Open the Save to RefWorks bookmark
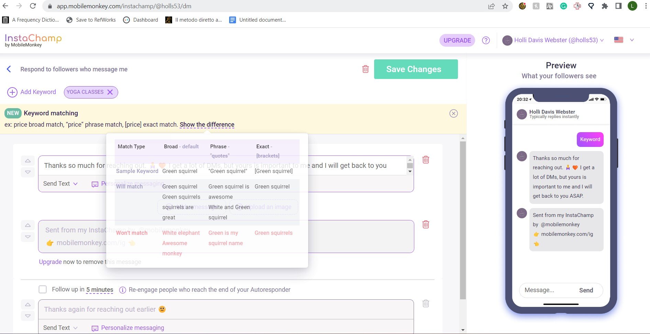 point(91,20)
